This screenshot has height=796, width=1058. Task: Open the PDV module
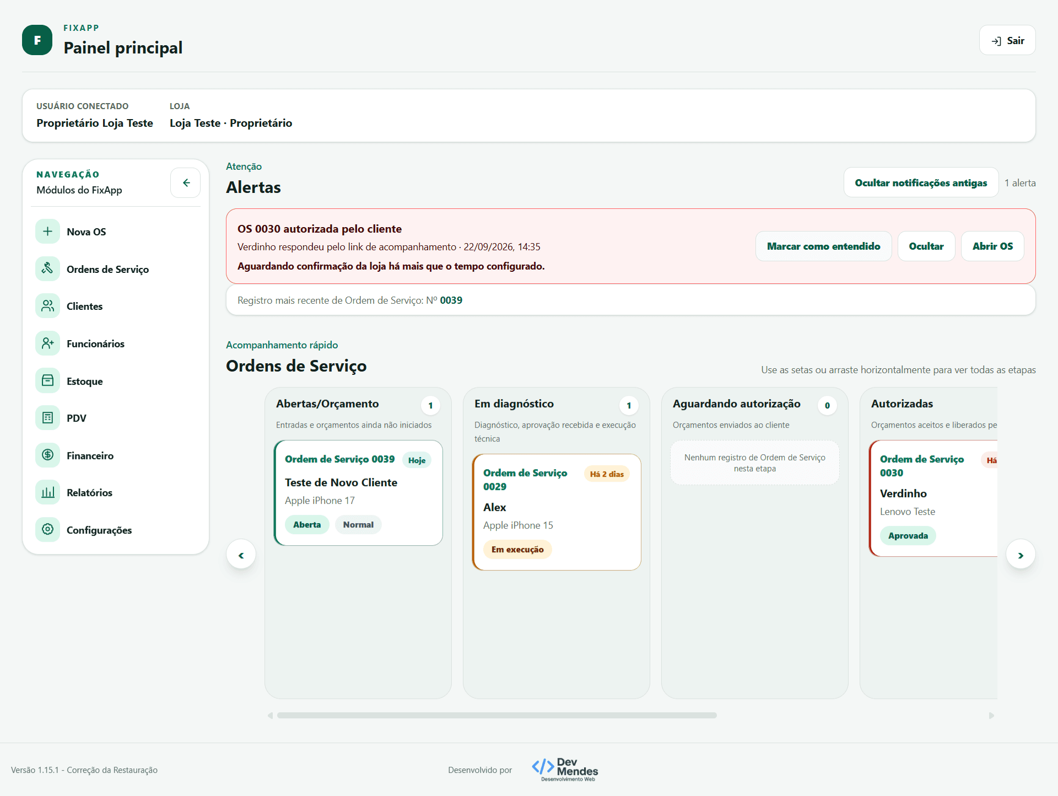pyautogui.click(x=116, y=418)
